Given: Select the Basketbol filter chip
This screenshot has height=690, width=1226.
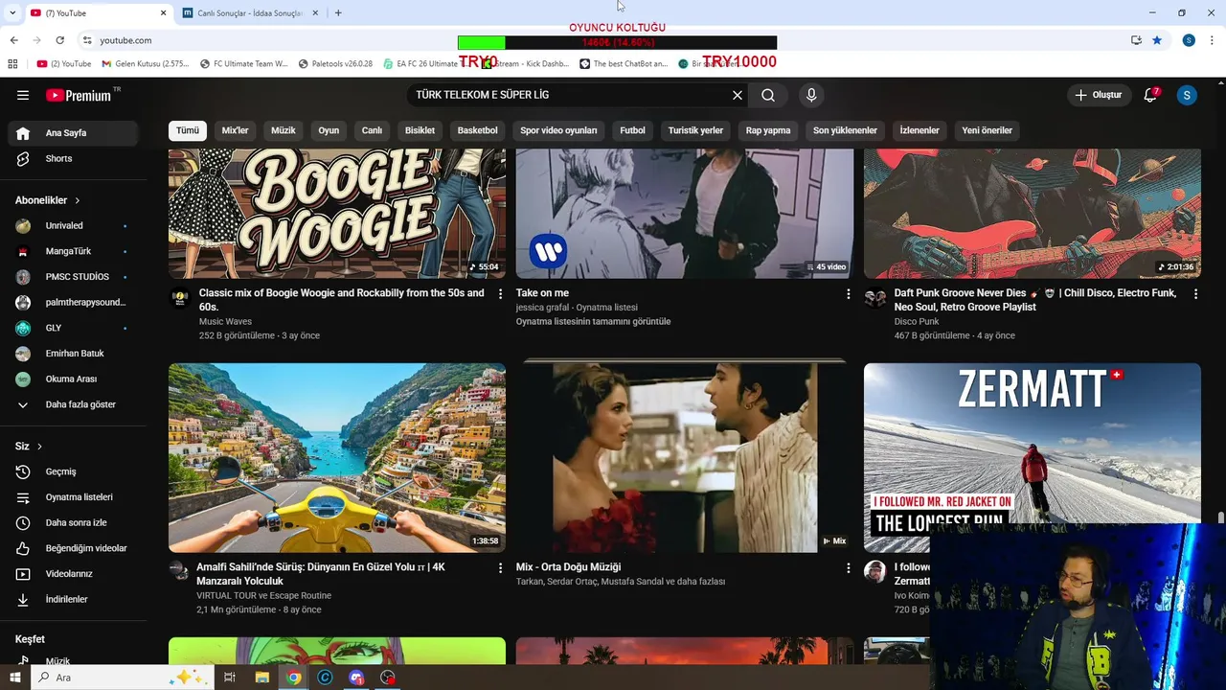Looking at the screenshot, I should (x=477, y=130).
